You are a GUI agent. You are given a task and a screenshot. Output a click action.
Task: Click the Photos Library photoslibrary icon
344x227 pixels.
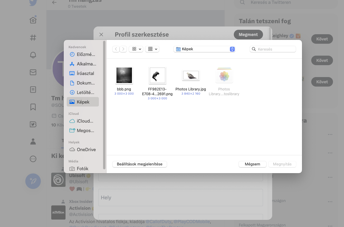click(224, 75)
